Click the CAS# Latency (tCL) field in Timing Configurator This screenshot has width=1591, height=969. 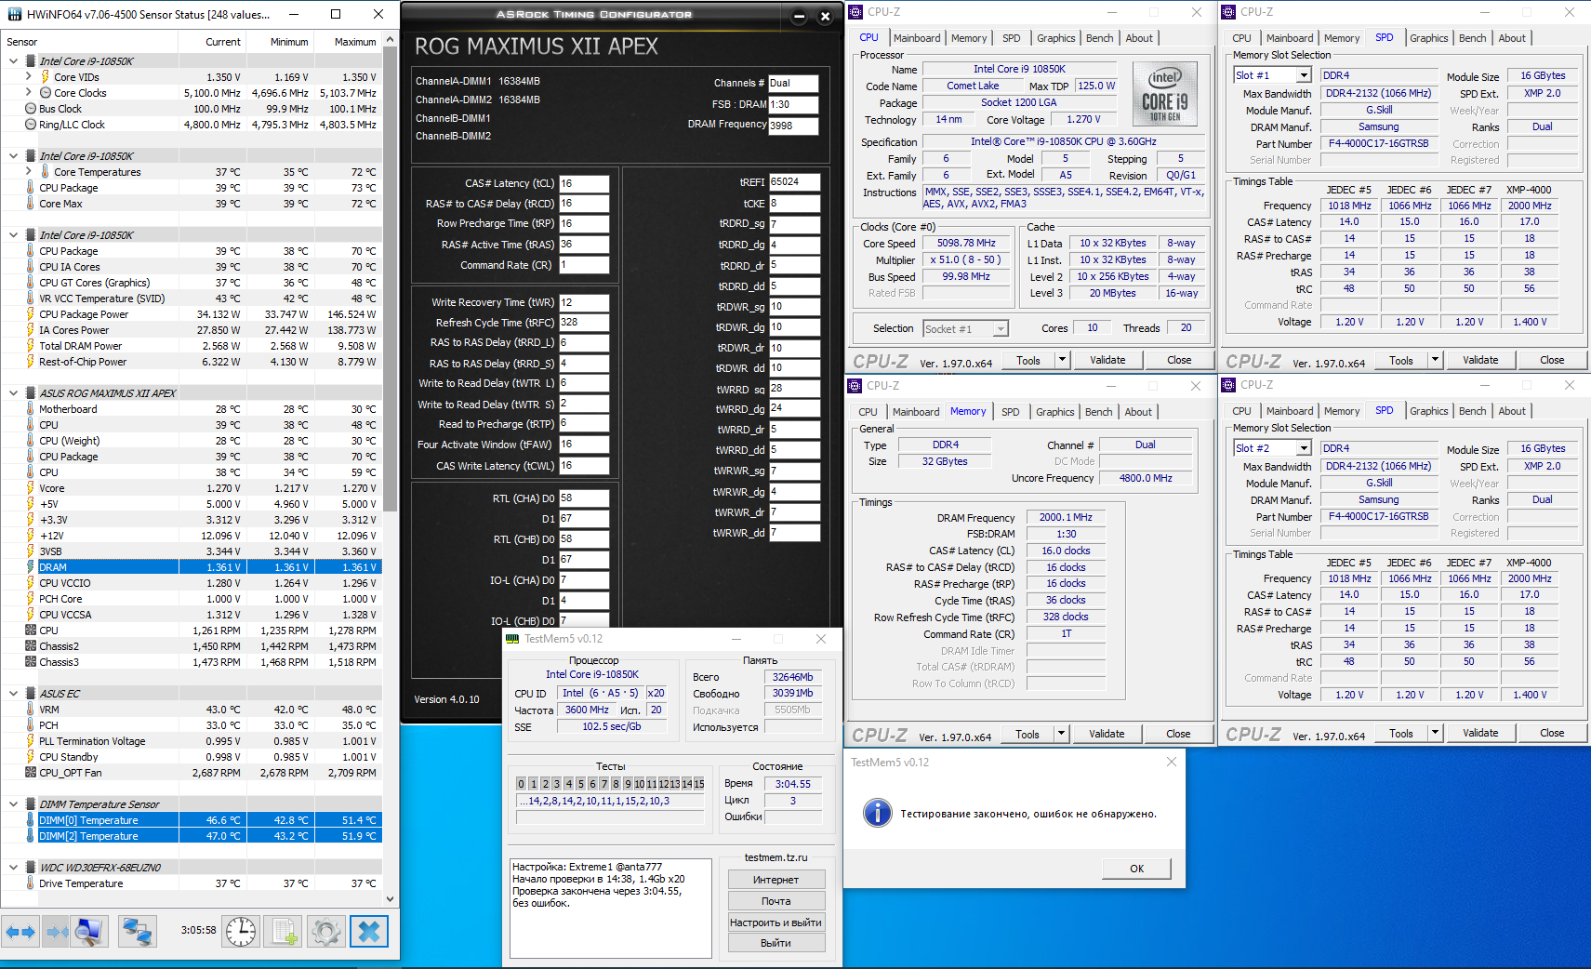pyautogui.click(x=584, y=183)
